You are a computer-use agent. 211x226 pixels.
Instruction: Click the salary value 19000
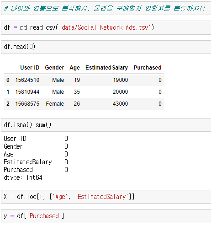pyautogui.click(x=121, y=80)
